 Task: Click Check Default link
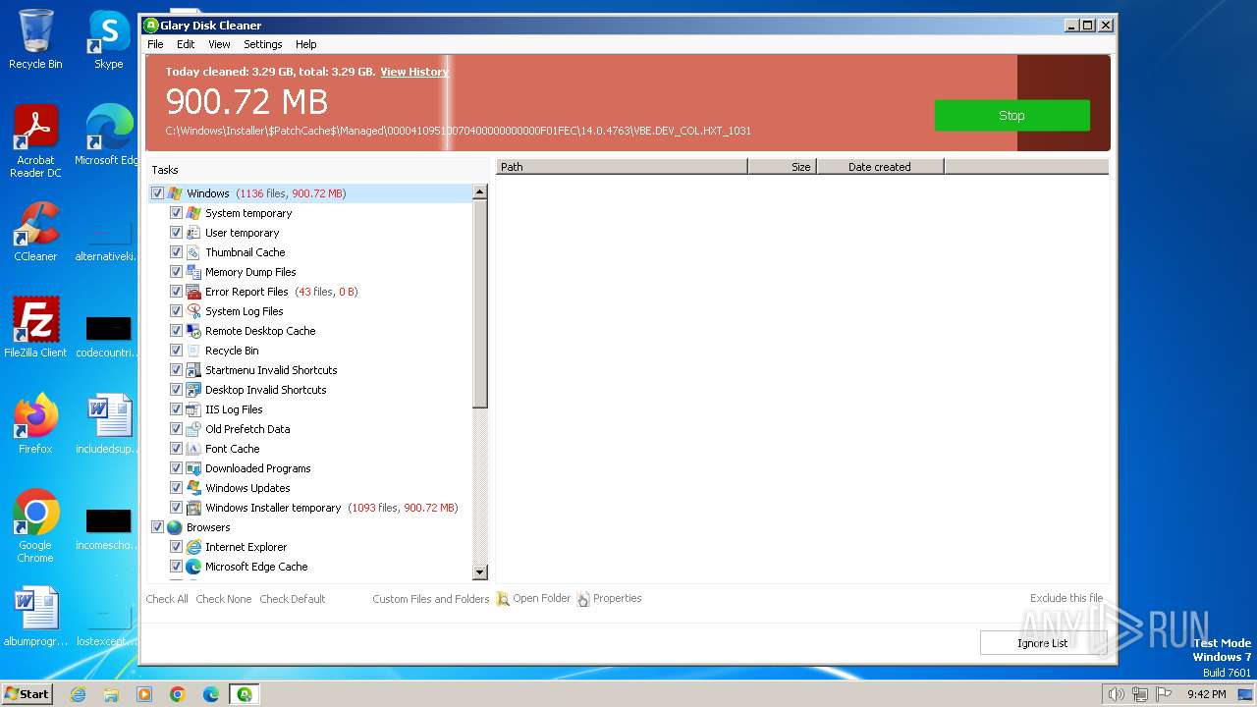coord(292,599)
